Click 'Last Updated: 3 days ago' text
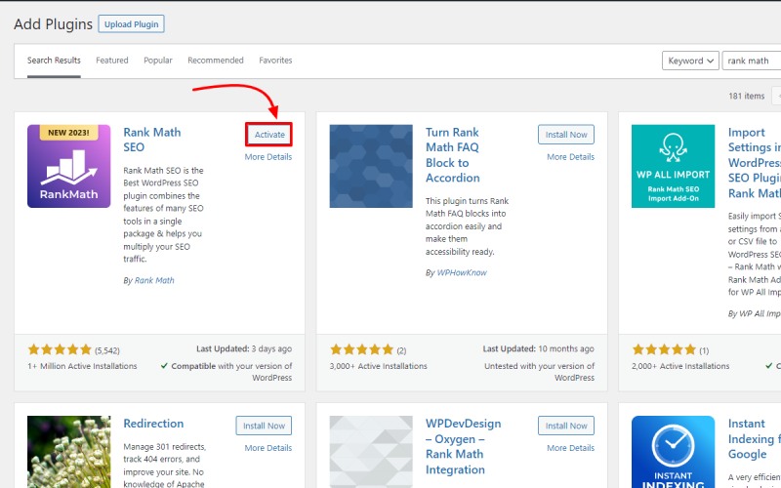The width and height of the screenshot is (781, 488). pyautogui.click(x=244, y=349)
